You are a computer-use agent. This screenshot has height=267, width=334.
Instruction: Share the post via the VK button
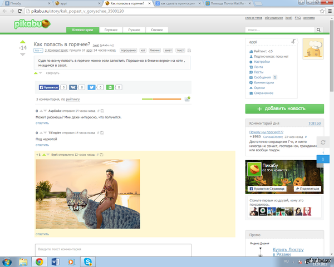click(72, 87)
